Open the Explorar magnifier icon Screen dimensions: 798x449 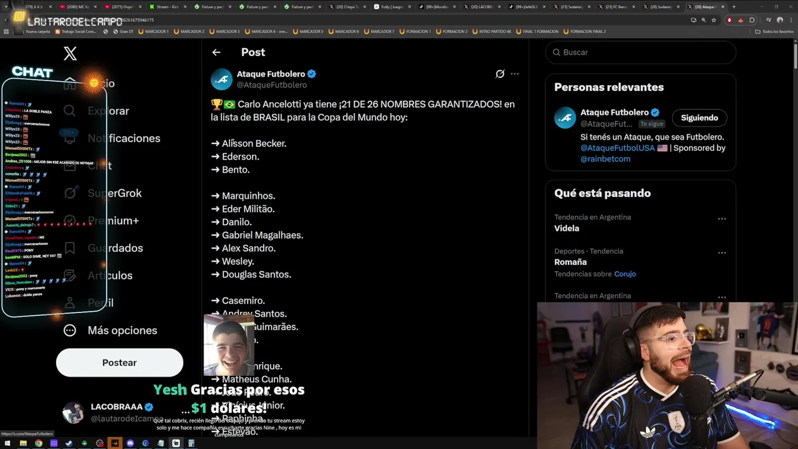click(70, 111)
